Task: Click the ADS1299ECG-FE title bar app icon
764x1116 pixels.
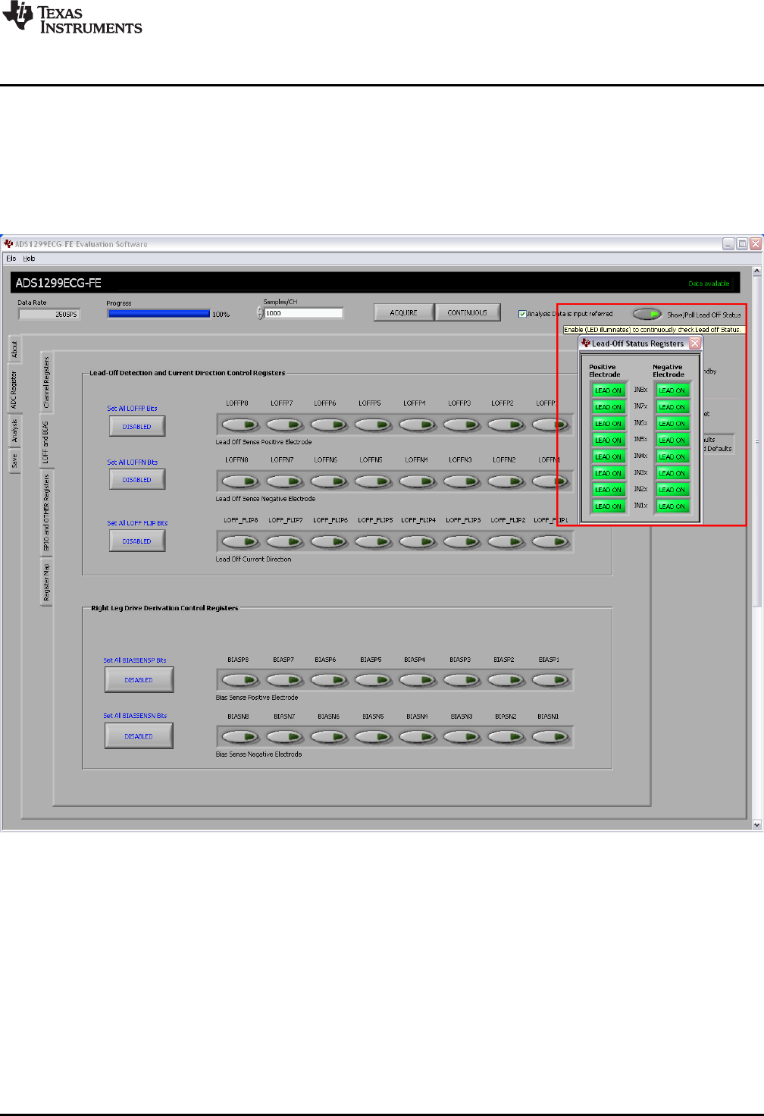Action: 9,244
